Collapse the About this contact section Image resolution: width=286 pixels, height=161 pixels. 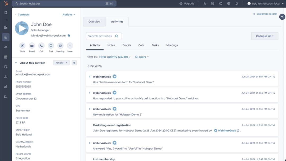point(16,63)
